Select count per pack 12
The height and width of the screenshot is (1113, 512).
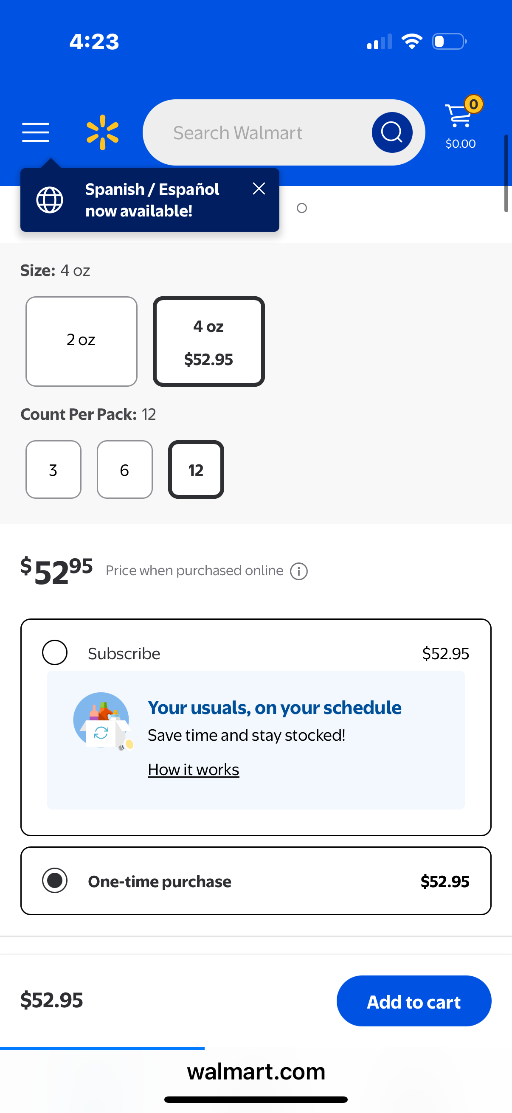(196, 469)
